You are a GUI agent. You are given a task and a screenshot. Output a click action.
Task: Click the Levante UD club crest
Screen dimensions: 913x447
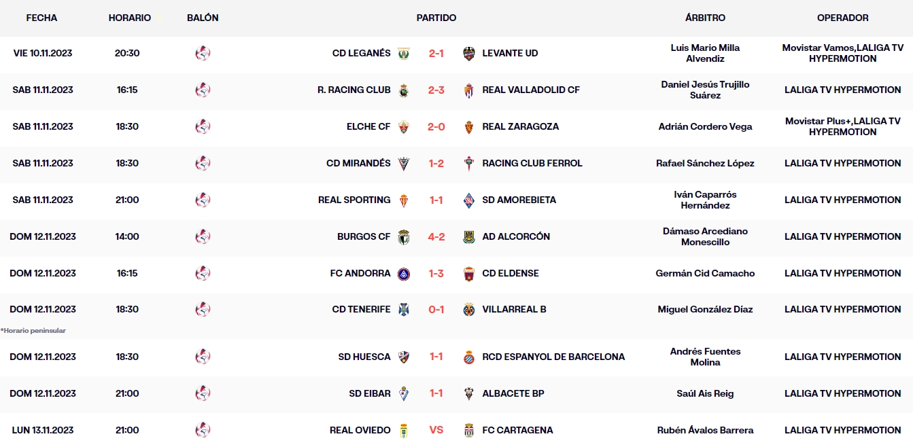pyautogui.click(x=469, y=53)
